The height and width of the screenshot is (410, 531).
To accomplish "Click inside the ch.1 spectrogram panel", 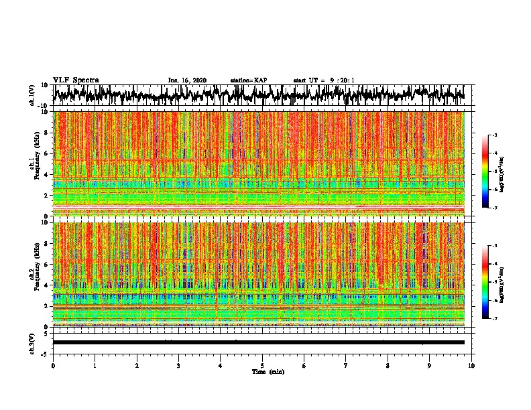I will click(x=258, y=163).
